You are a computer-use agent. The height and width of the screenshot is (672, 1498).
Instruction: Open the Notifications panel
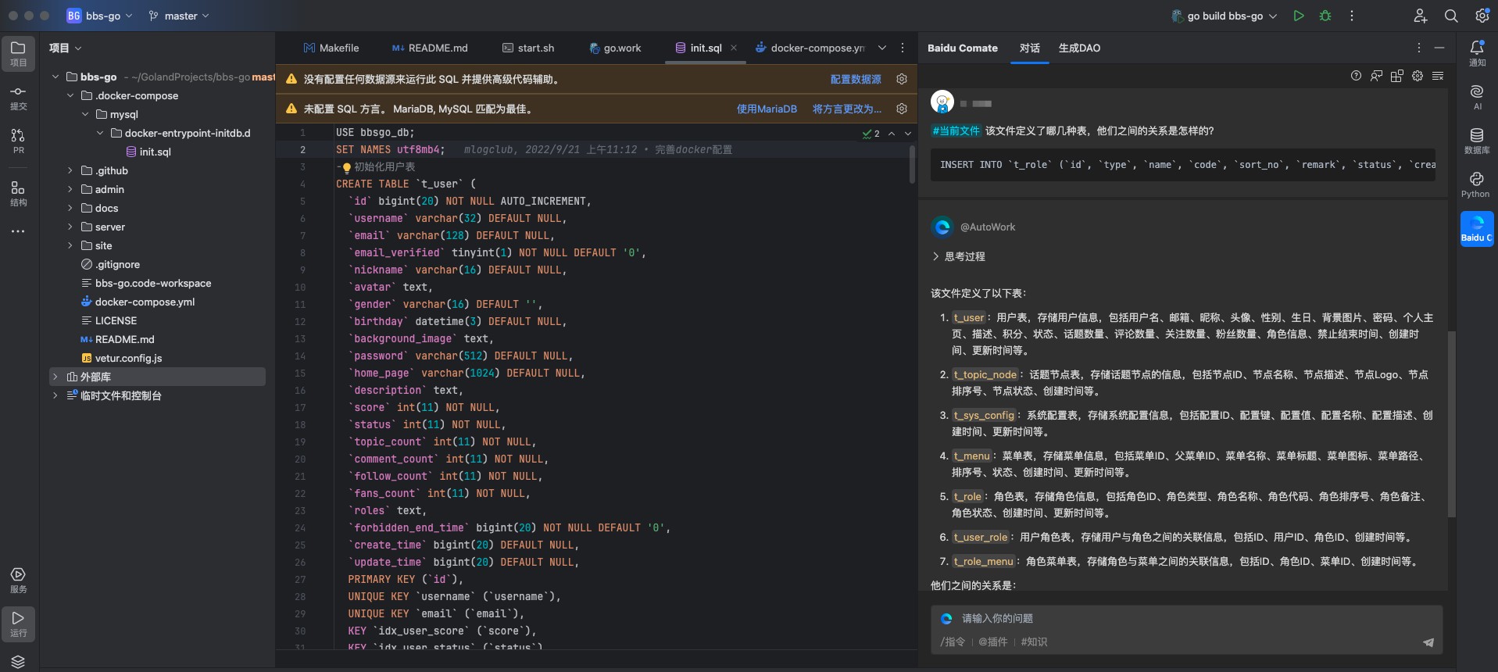pyautogui.click(x=1477, y=53)
